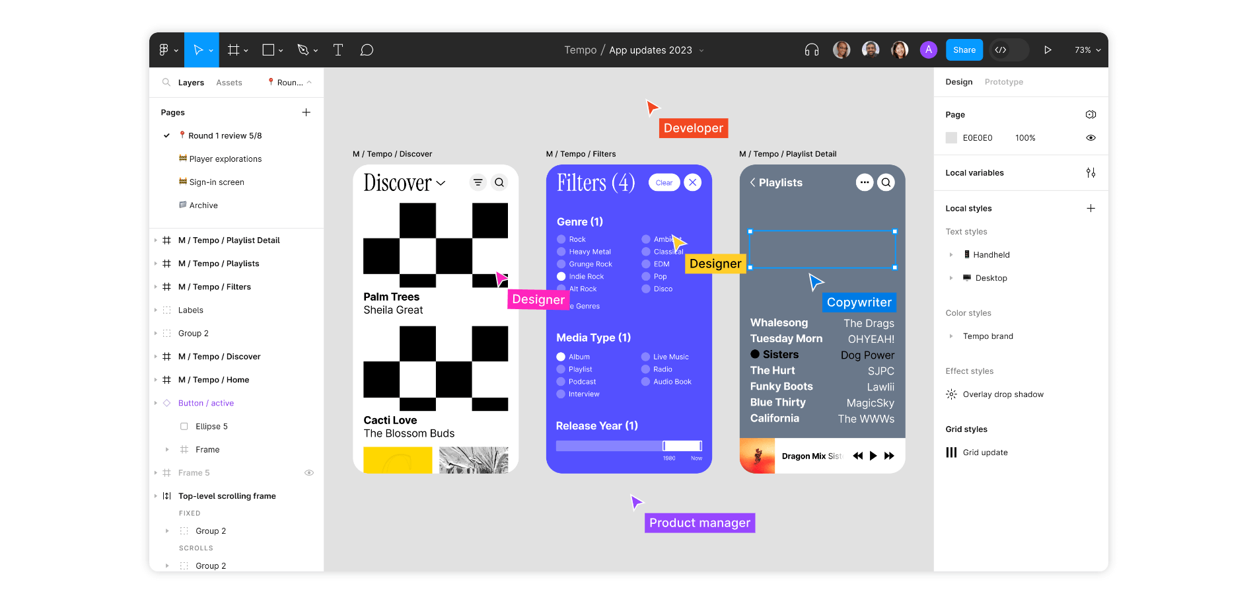
Task: Click the E0E0E0 page color swatch
Action: (951, 138)
